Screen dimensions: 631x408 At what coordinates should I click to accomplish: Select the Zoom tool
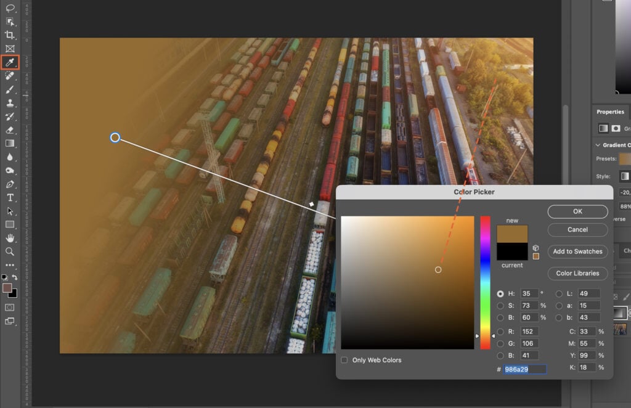[x=9, y=252]
